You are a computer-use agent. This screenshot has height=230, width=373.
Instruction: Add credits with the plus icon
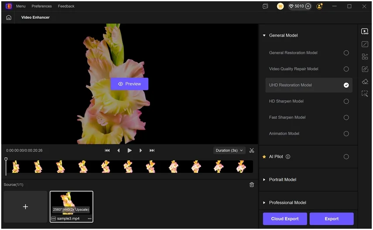pos(308,6)
